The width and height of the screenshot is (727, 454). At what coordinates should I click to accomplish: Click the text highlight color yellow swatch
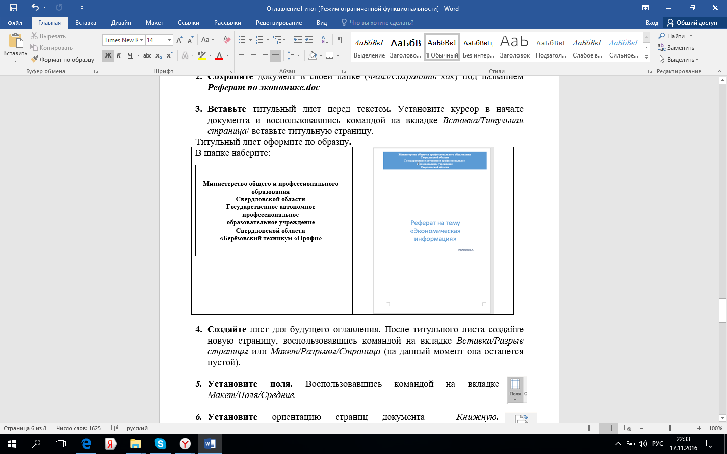click(202, 55)
